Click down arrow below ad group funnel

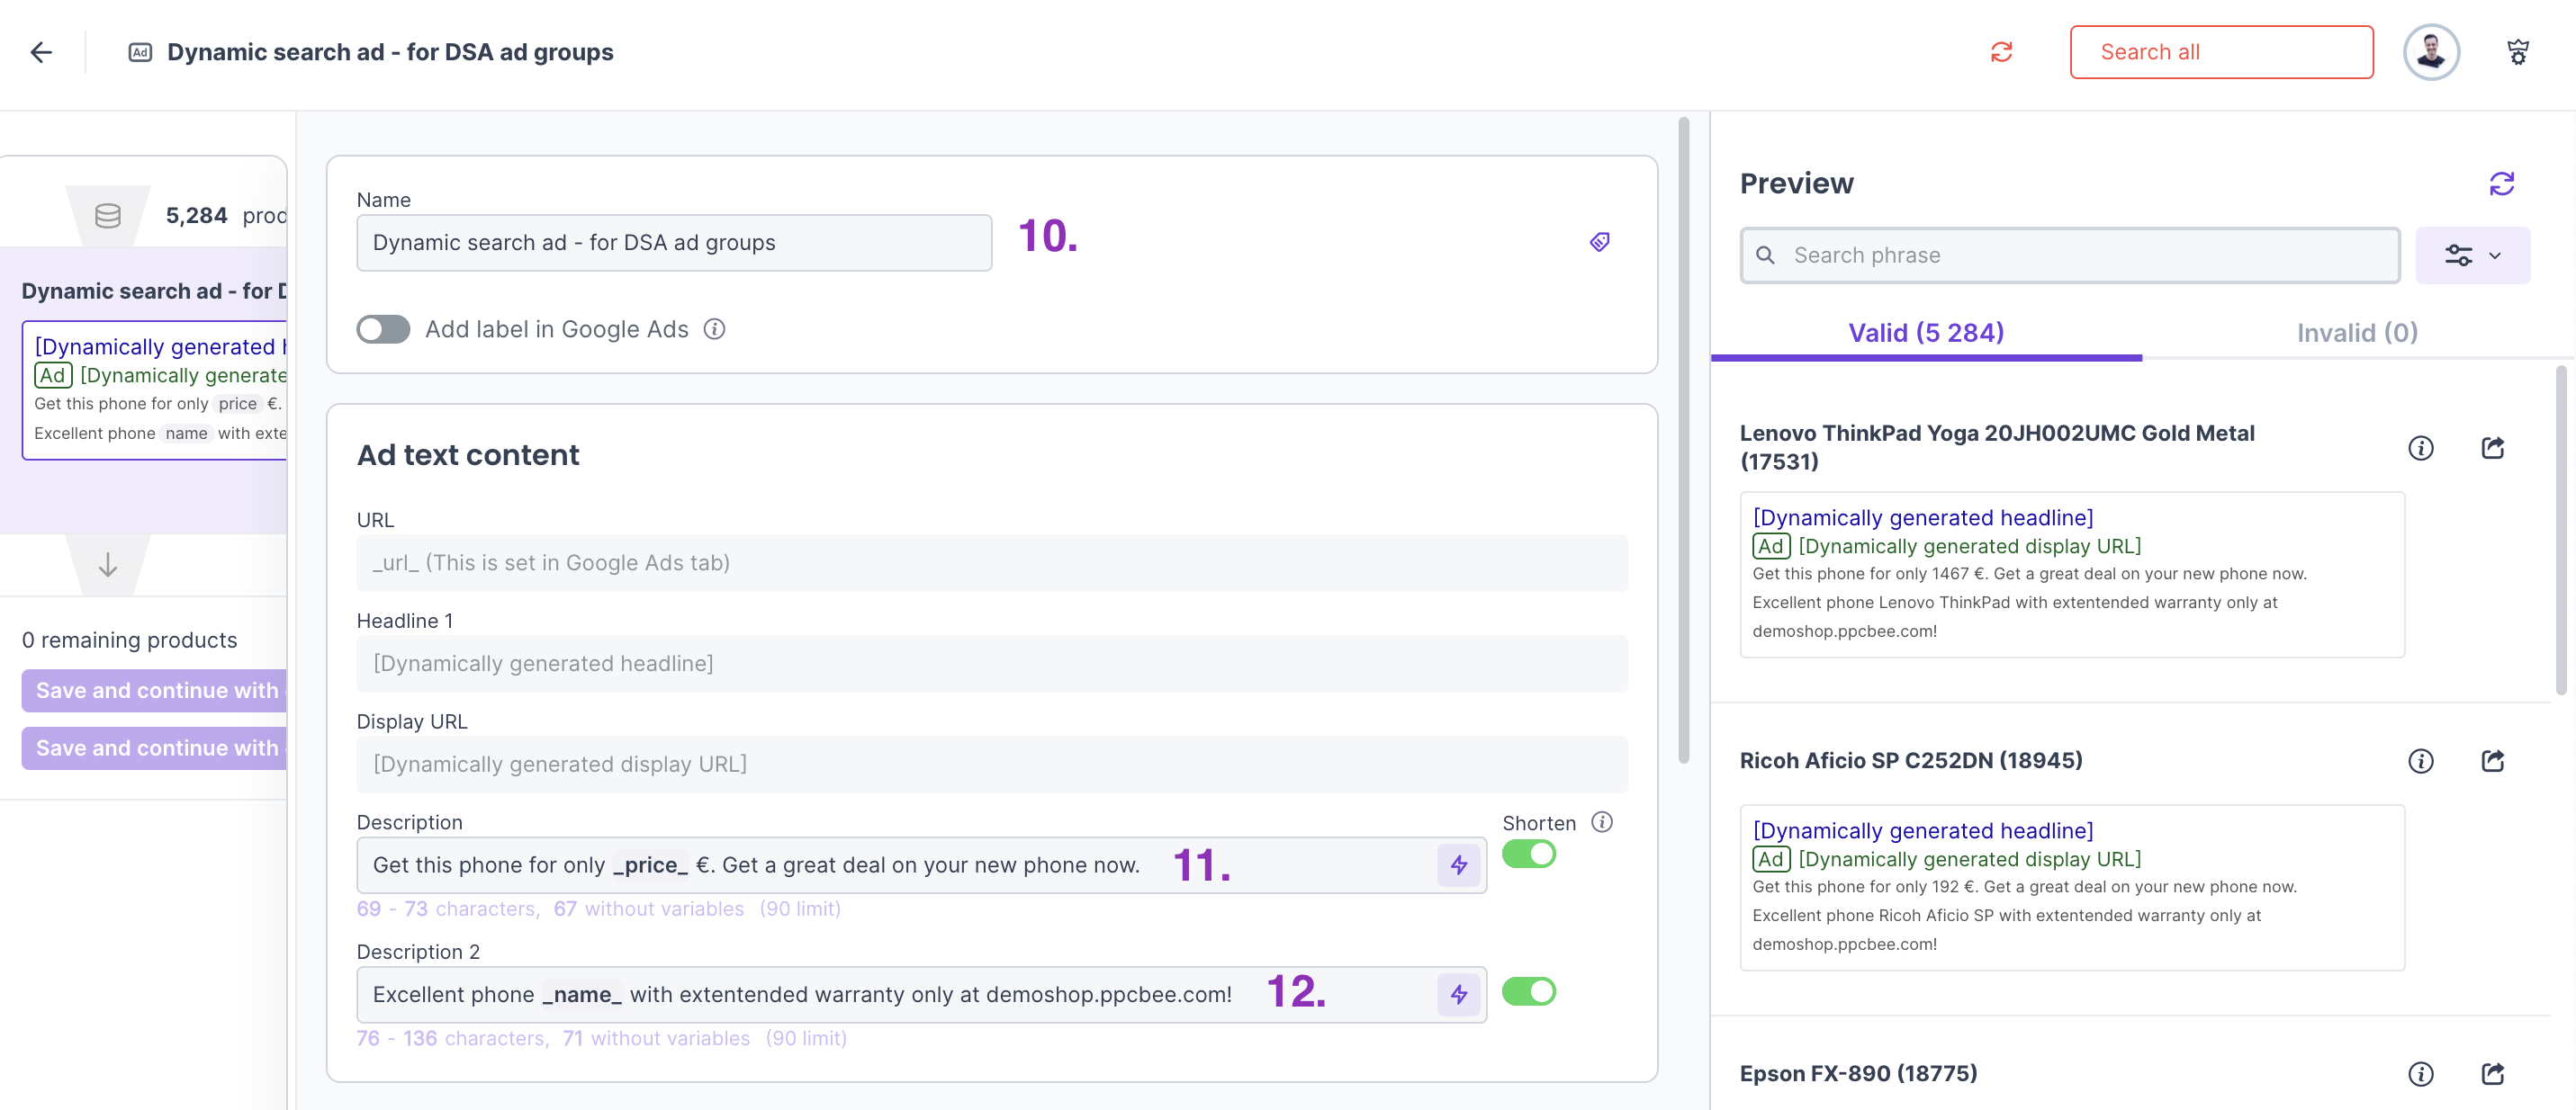[108, 566]
